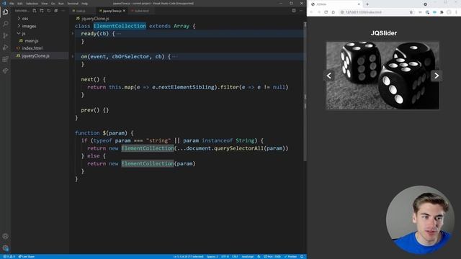Unfold the ready(cb) method
The width and height of the screenshot is (461, 259).
pos(73,34)
